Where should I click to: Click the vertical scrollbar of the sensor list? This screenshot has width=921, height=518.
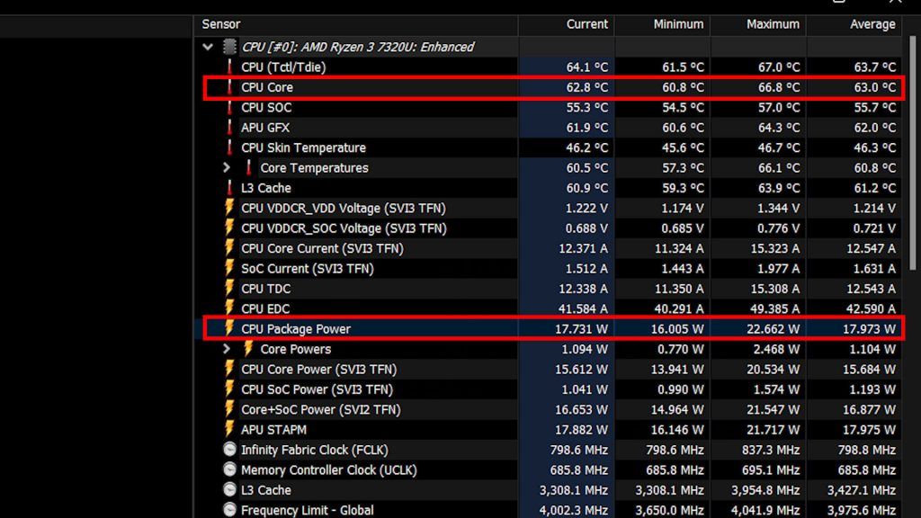[912, 153]
